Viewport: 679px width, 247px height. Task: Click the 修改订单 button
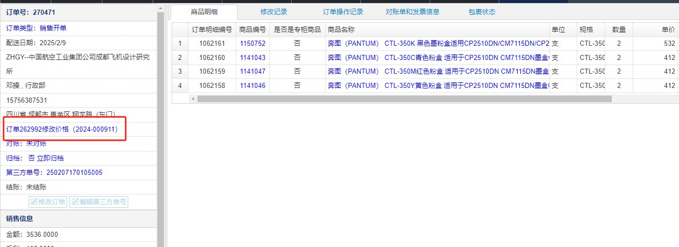48,202
